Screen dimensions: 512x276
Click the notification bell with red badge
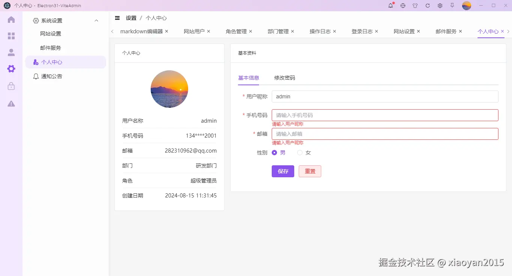(x=390, y=6)
